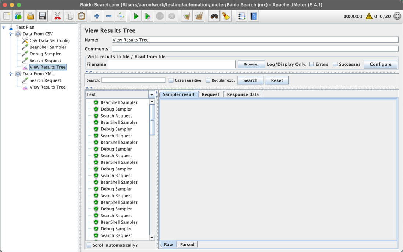Enable the Errors only checkbox
Viewport: 403px width, 252px height.
pyautogui.click(x=312, y=64)
